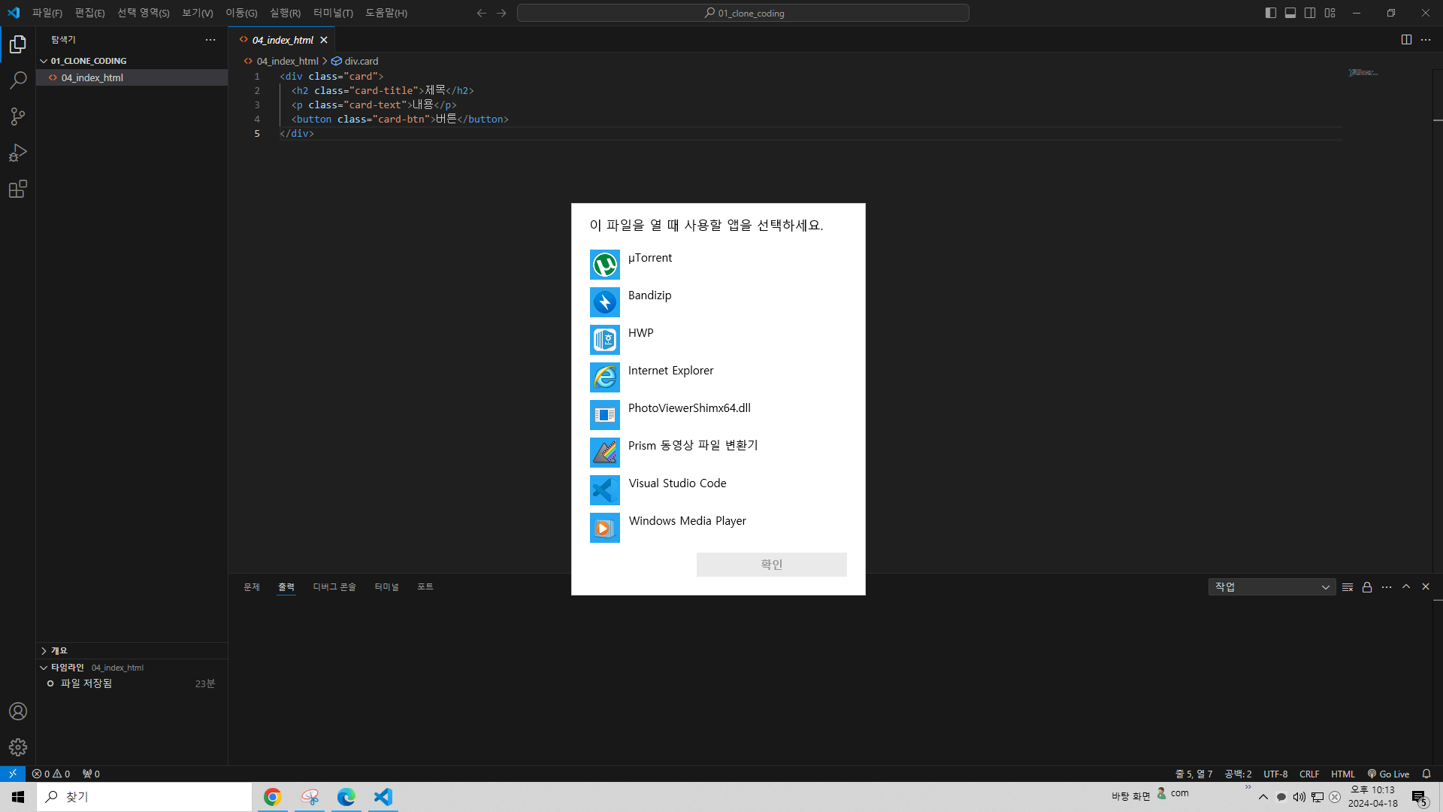Open the 선택 영역(S) menu

pos(144,14)
